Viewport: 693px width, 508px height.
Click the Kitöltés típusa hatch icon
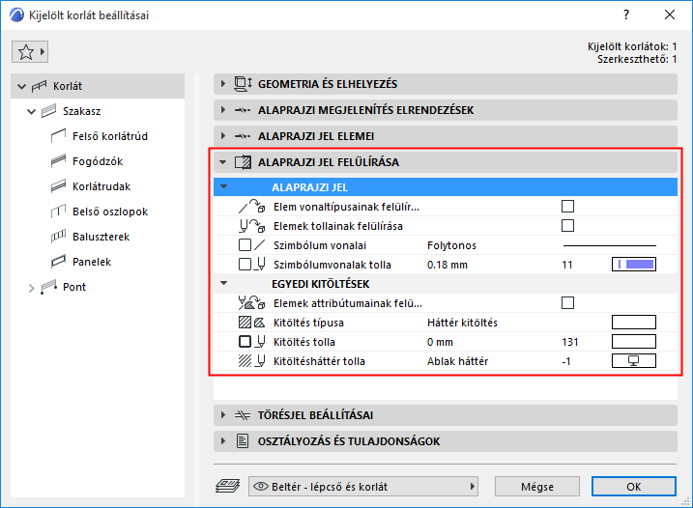pyautogui.click(x=251, y=323)
